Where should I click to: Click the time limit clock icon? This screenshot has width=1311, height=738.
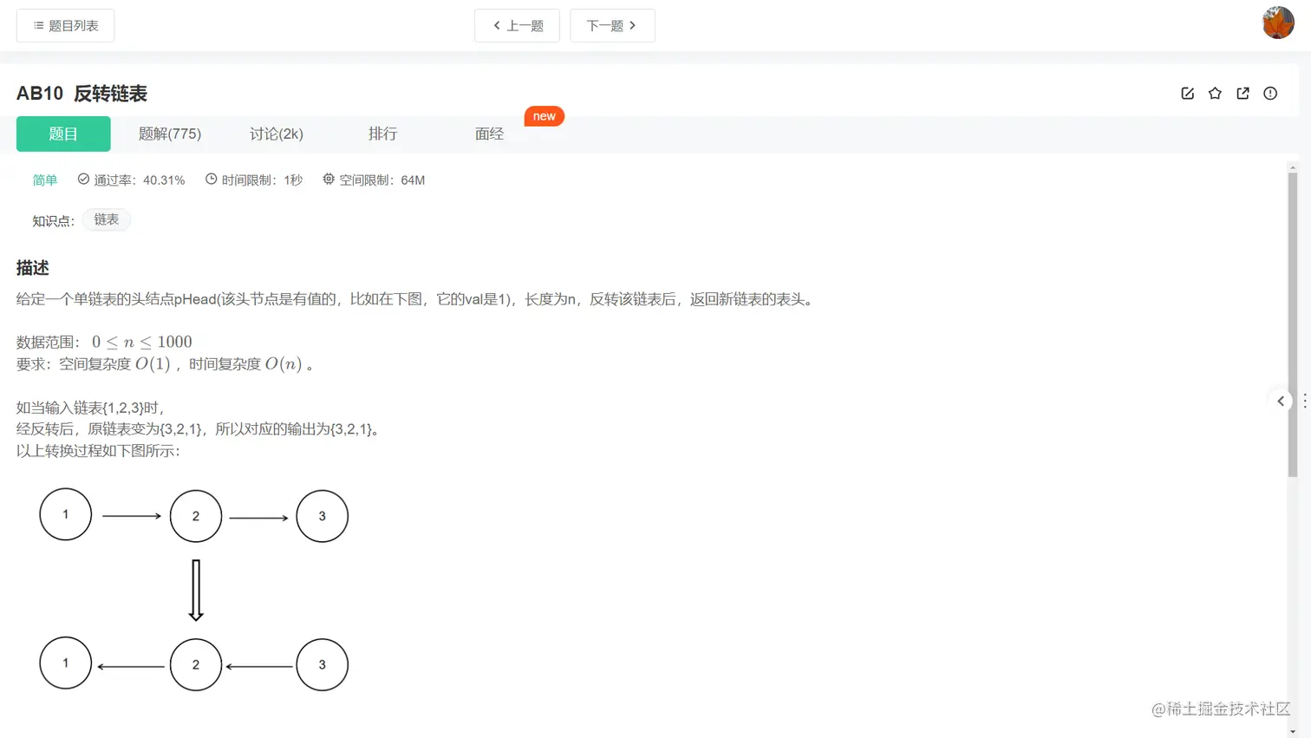[211, 180]
